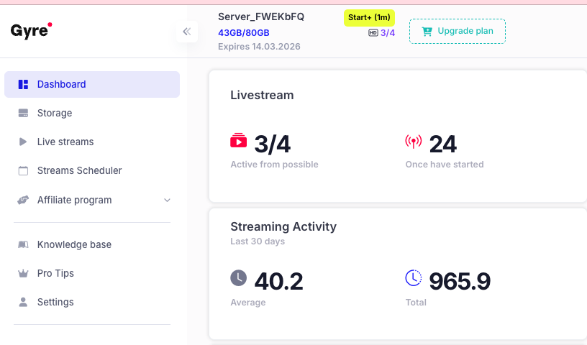This screenshot has width=587, height=345.
Task: Click the Start+ (1m) plan badge
Action: (x=369, y=18)
